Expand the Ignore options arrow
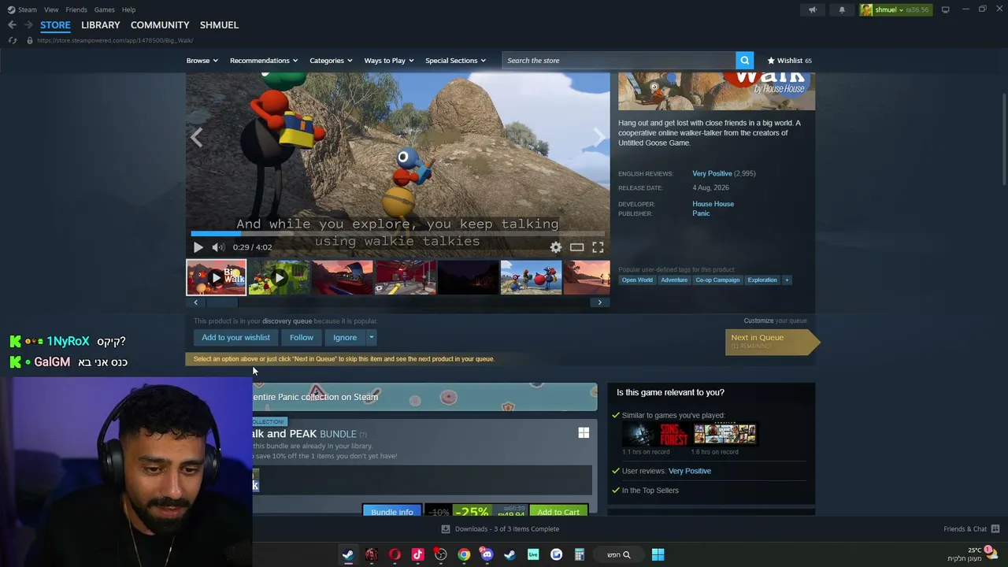The width and height of the screenshot is (1008, 567). pos(371,338)
